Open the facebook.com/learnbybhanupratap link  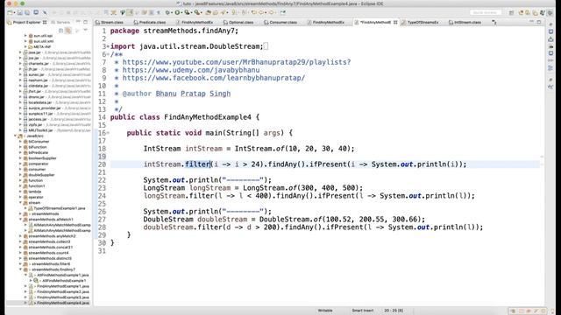click(214, 78)
